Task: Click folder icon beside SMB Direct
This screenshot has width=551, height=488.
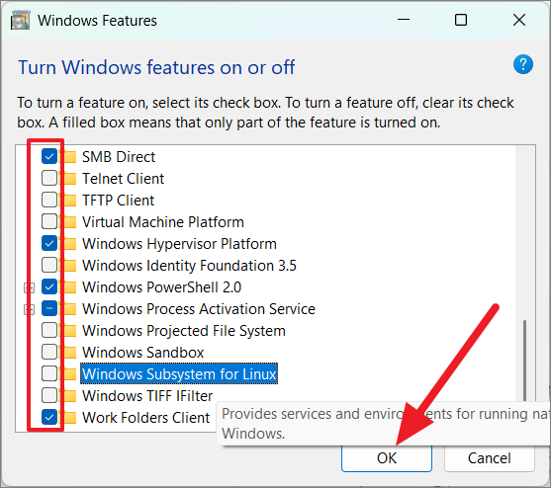Action: click(69, 157)
